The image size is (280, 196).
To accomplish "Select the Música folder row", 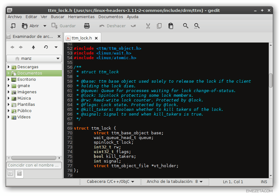I will click(34, 98).
